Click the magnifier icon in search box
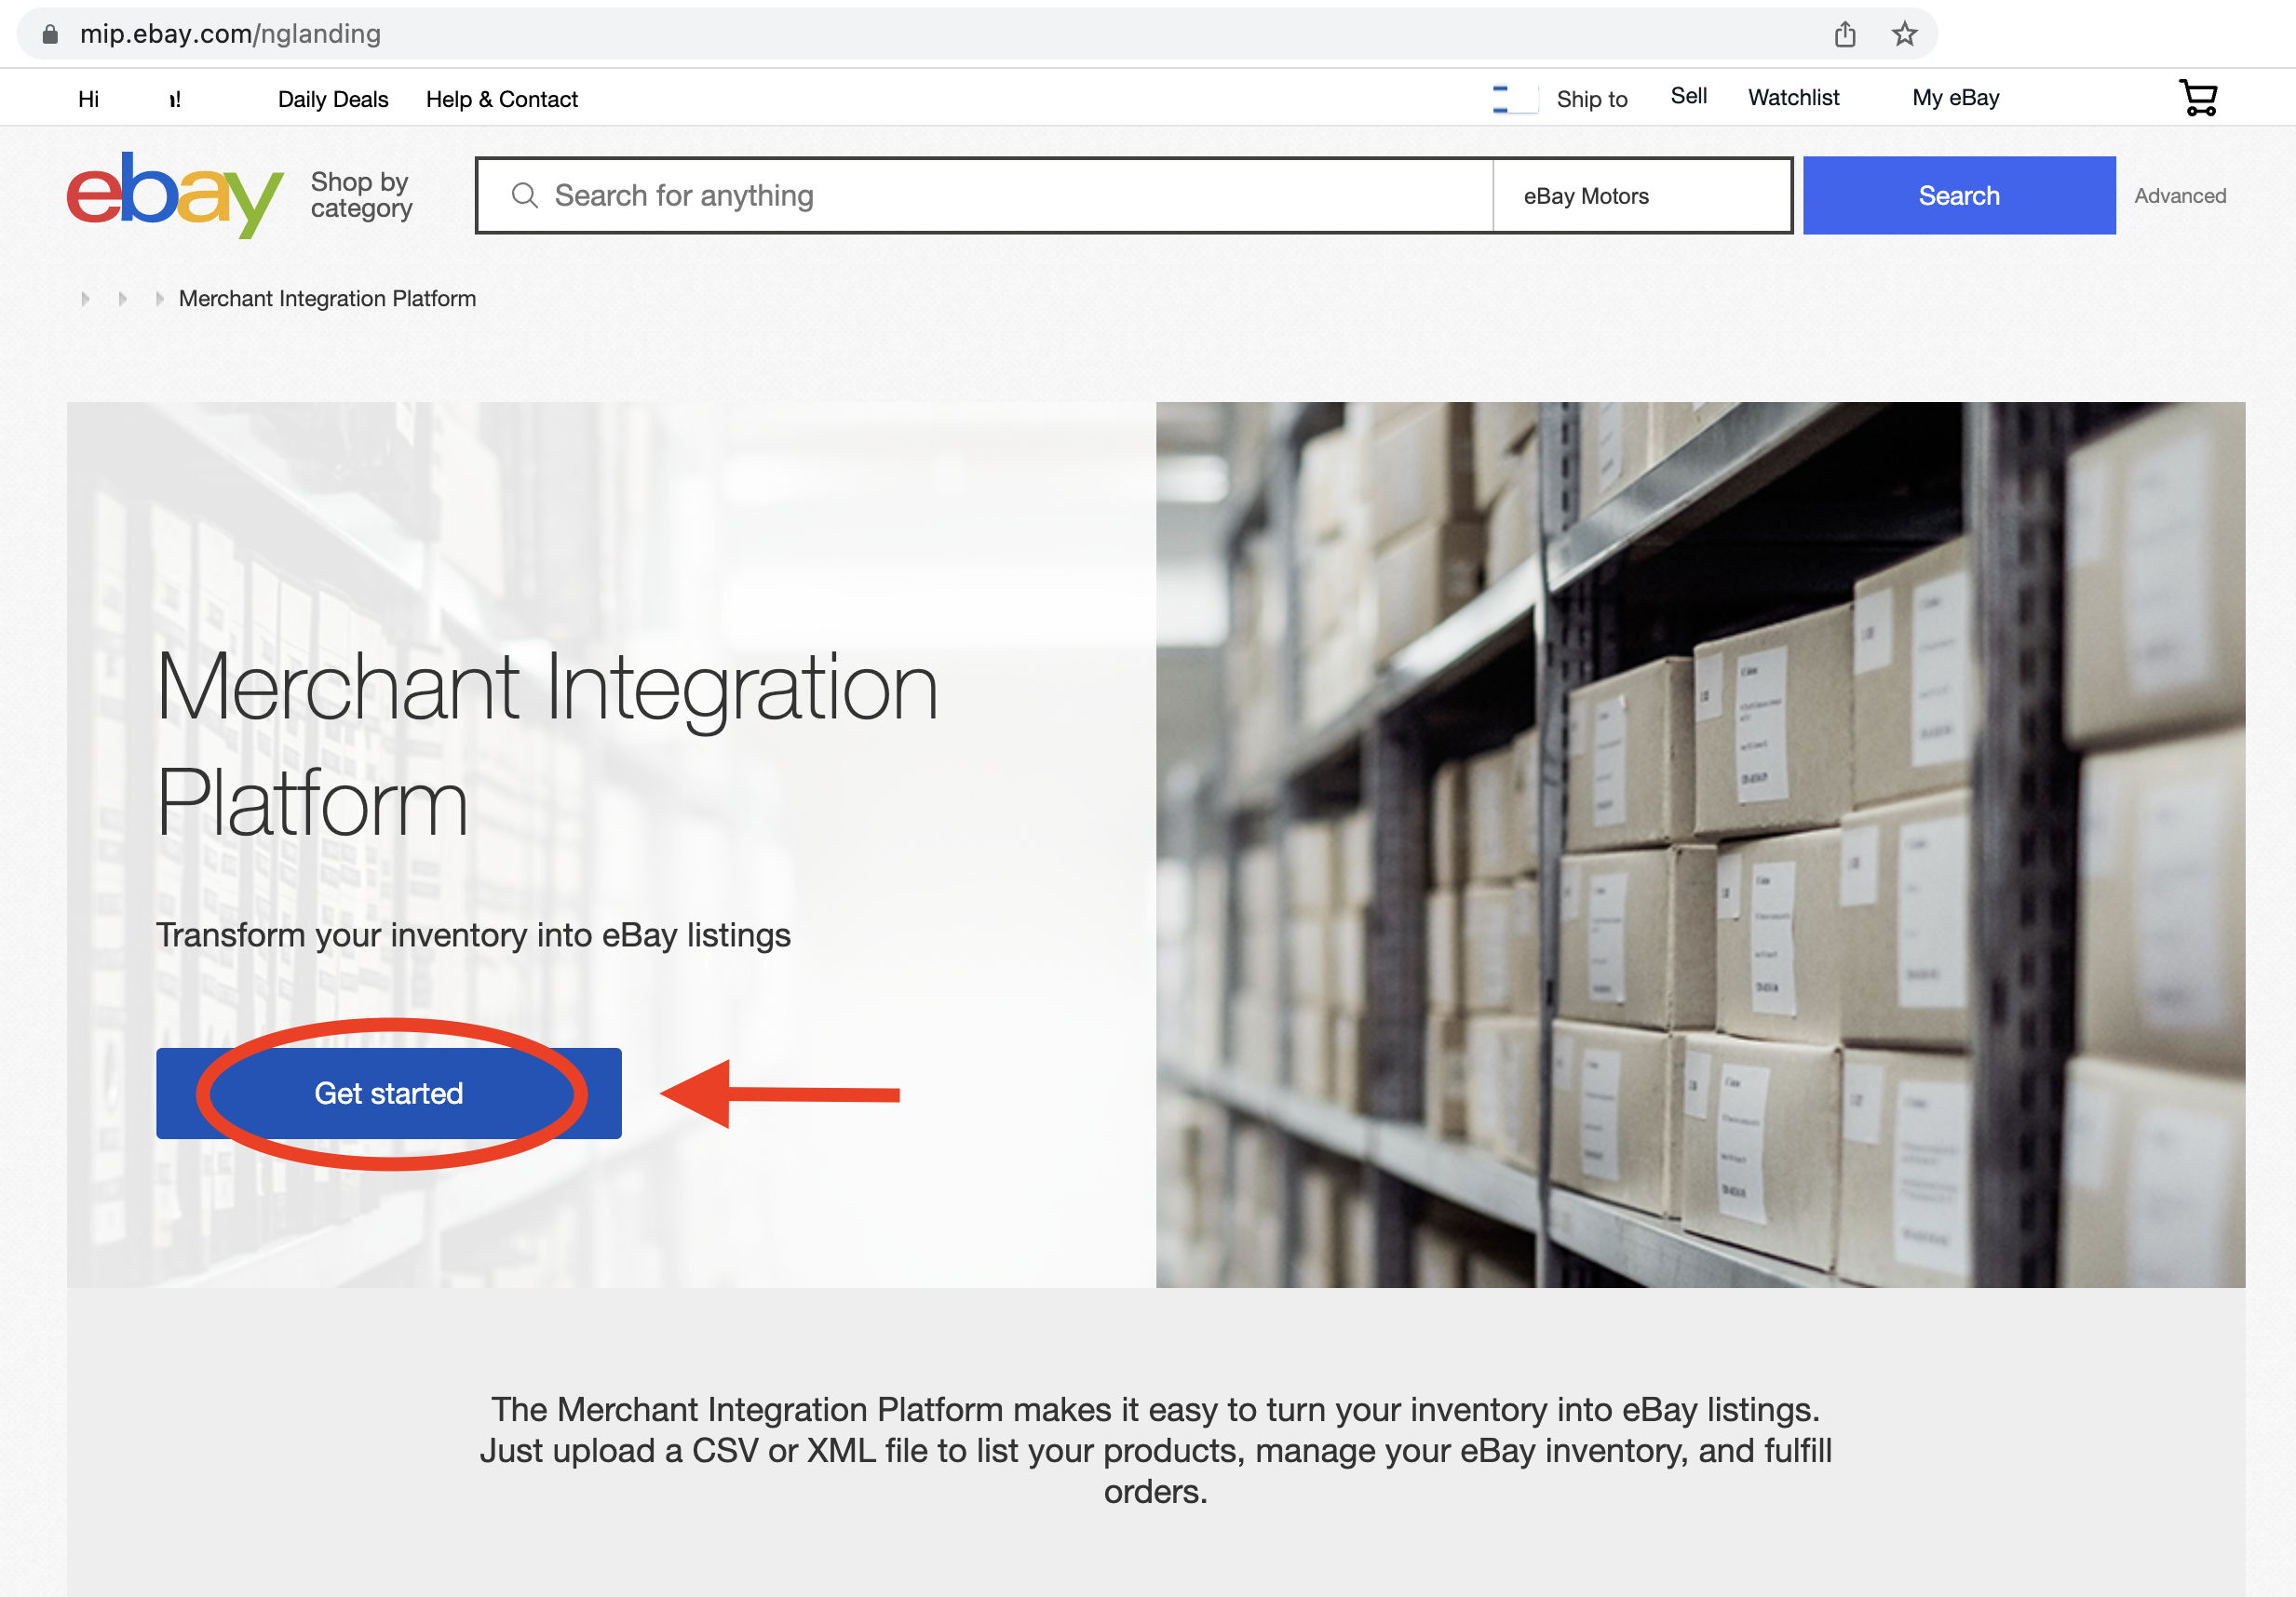The width and height of the screenshot is (2296, 1597). (525, 195)
